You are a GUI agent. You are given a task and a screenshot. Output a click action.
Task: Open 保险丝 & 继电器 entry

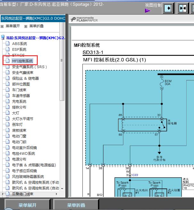(25, 78)
